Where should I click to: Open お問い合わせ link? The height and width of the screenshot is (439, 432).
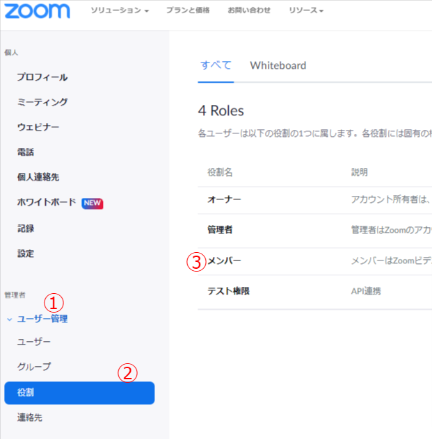[249, 10]
